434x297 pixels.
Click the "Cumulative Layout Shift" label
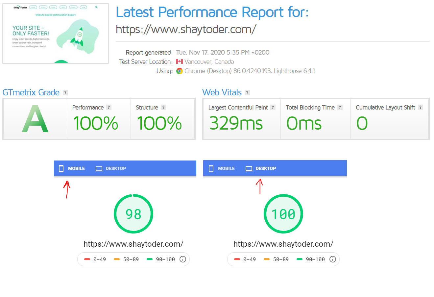[385, 108]
